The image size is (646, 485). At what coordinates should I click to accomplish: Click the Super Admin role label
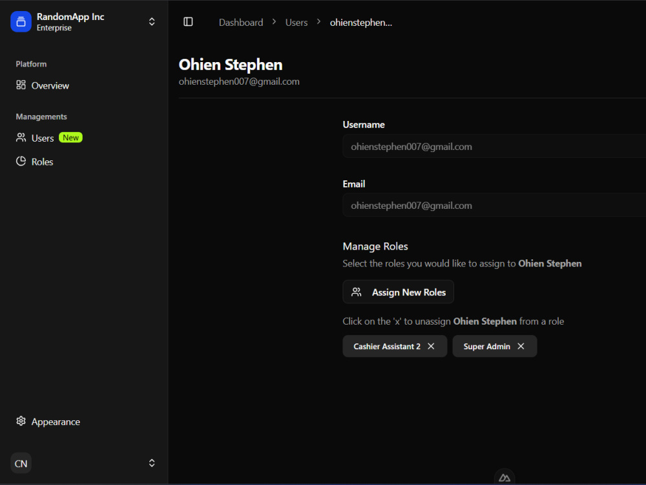[x=486, y=347]
